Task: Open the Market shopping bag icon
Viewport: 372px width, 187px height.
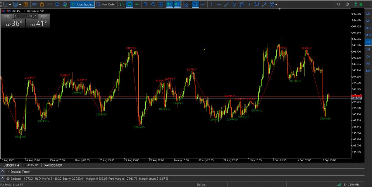Action: pos(42,4)
